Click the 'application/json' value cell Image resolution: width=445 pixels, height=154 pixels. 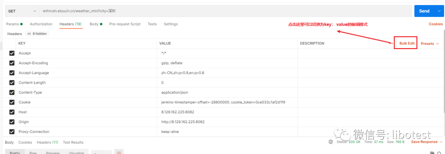pos(227,93)
